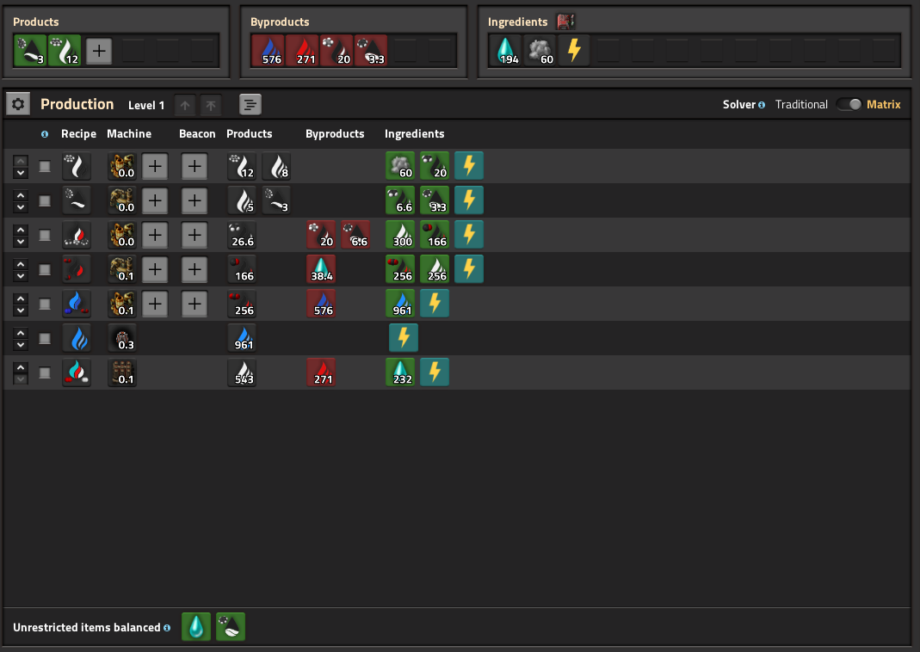
Task: Select the Matrix solver label
Action: click(883, 104)
